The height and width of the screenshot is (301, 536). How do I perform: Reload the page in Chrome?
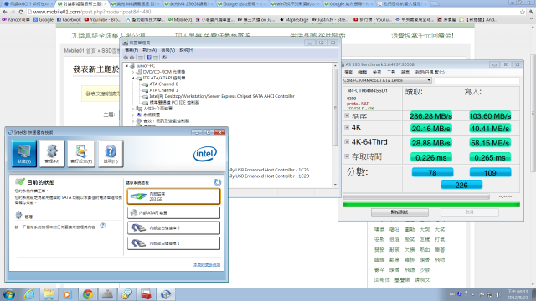coord(21,12)
